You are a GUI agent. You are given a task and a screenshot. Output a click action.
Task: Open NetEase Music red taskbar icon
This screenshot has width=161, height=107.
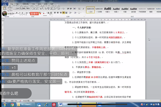pyautogui.click(x=54, y=104)
